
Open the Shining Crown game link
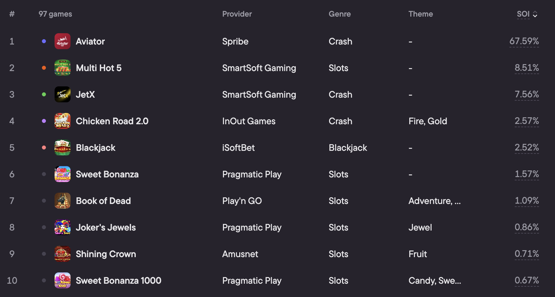point(106,254)
